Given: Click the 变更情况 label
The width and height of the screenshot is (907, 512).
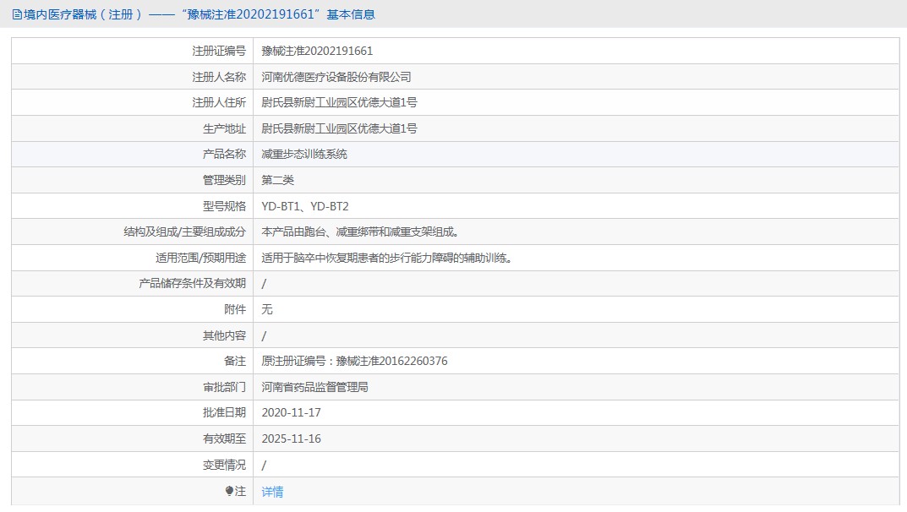Looking at the screenshot, I should pyautogui.click(x=224, y=465).
